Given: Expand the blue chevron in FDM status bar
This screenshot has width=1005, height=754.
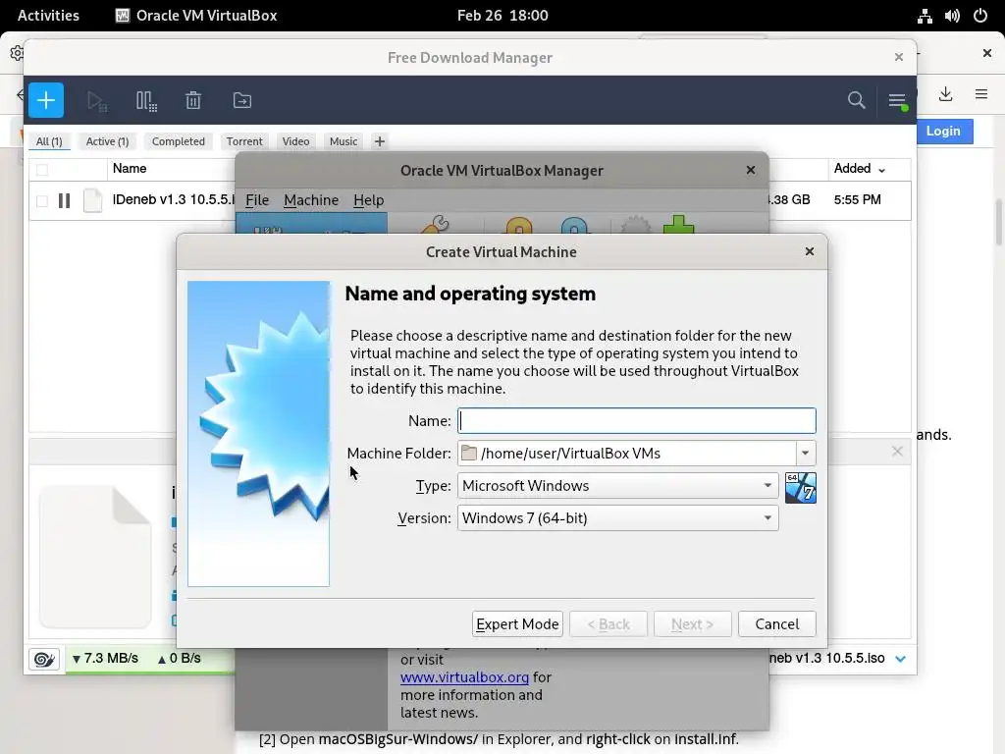Looking at the screenshot, I should click(901, 659).
